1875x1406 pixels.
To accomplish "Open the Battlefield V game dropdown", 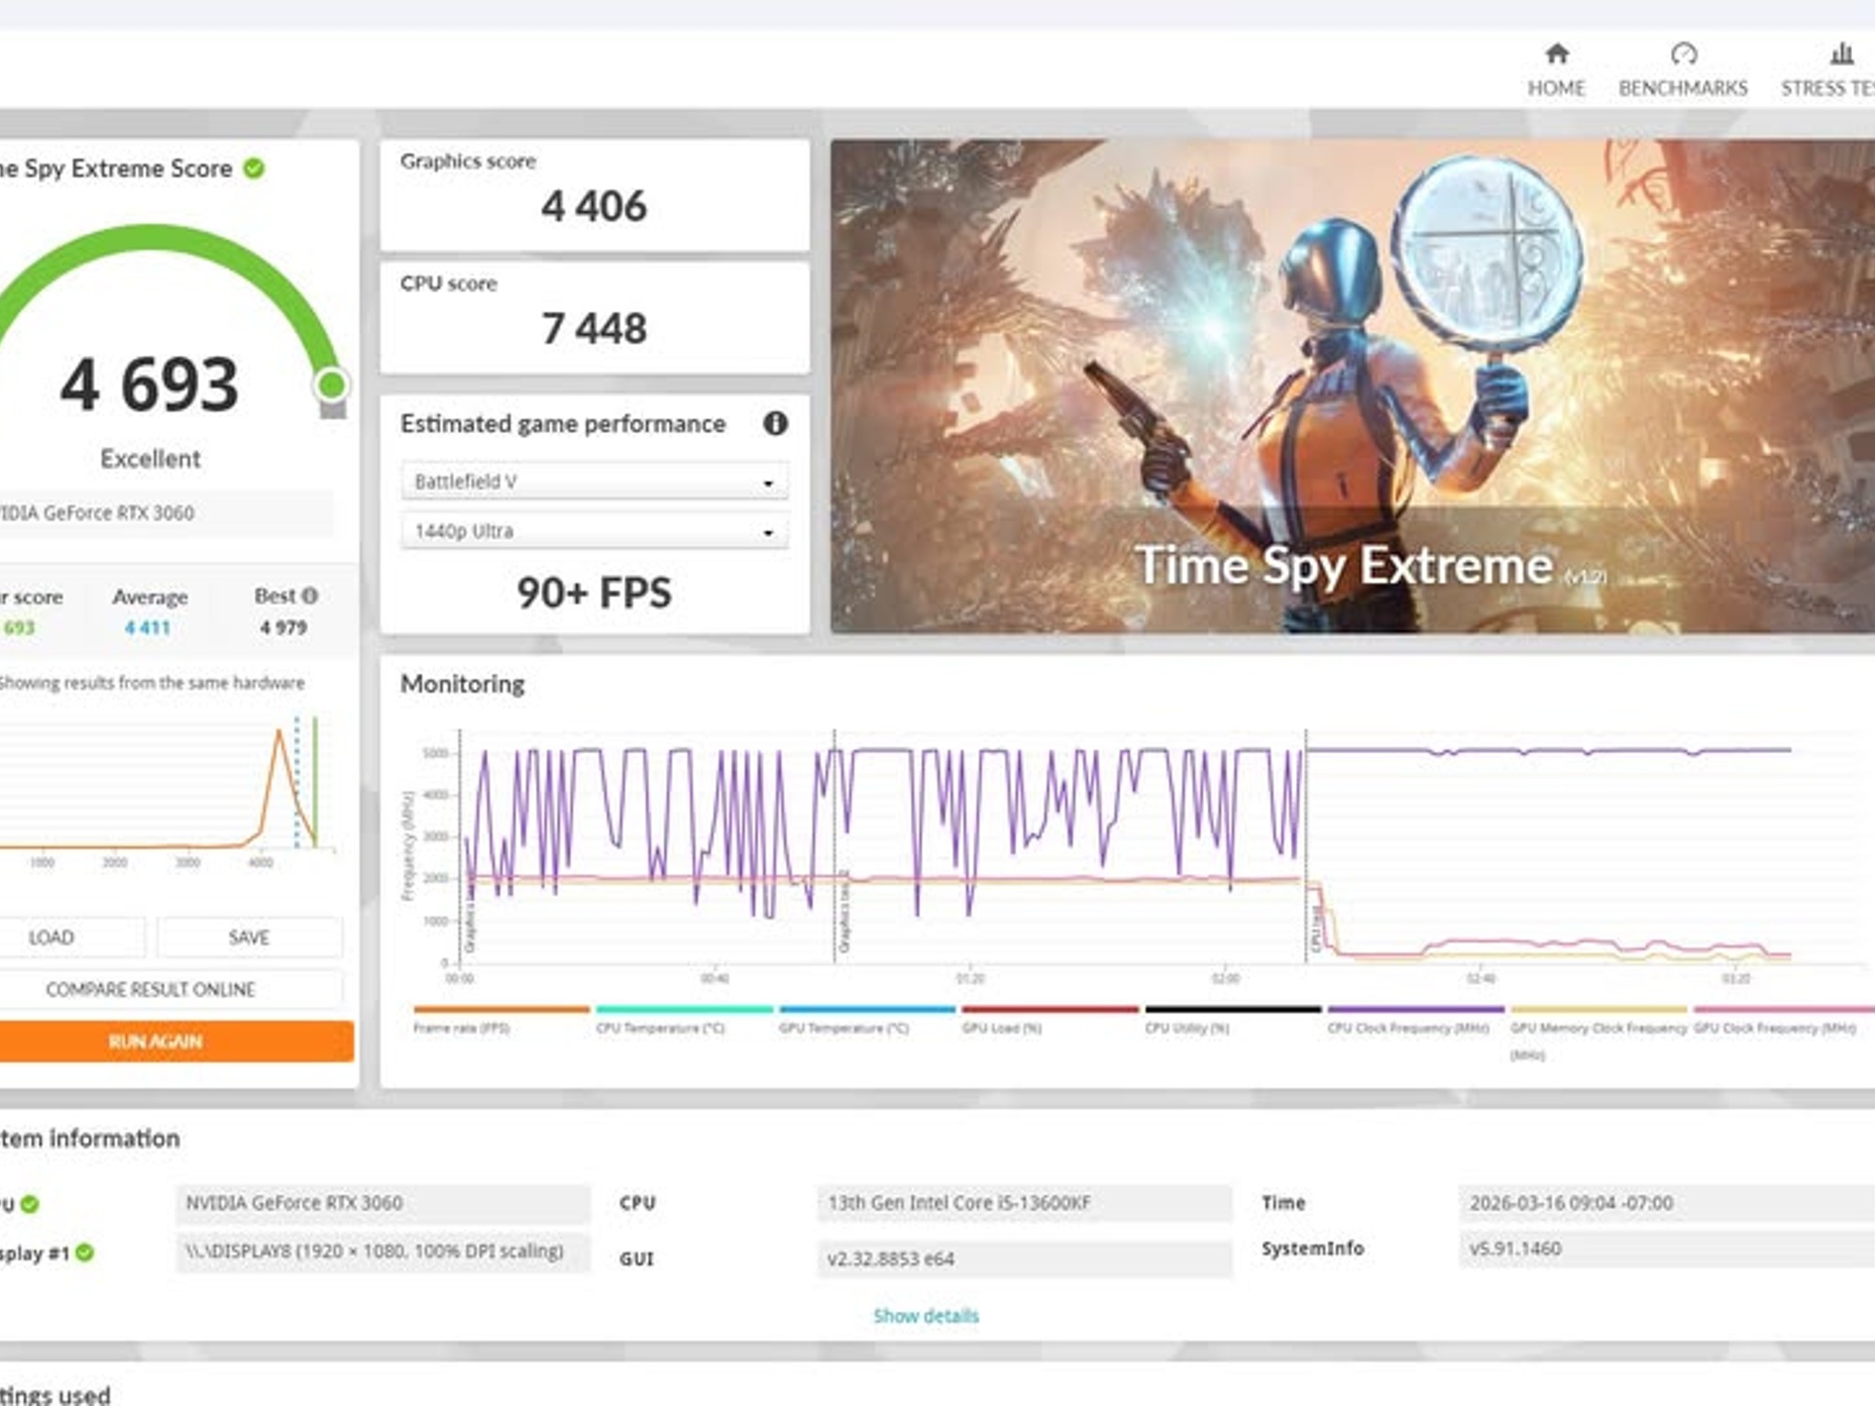I will click(594, 481).
